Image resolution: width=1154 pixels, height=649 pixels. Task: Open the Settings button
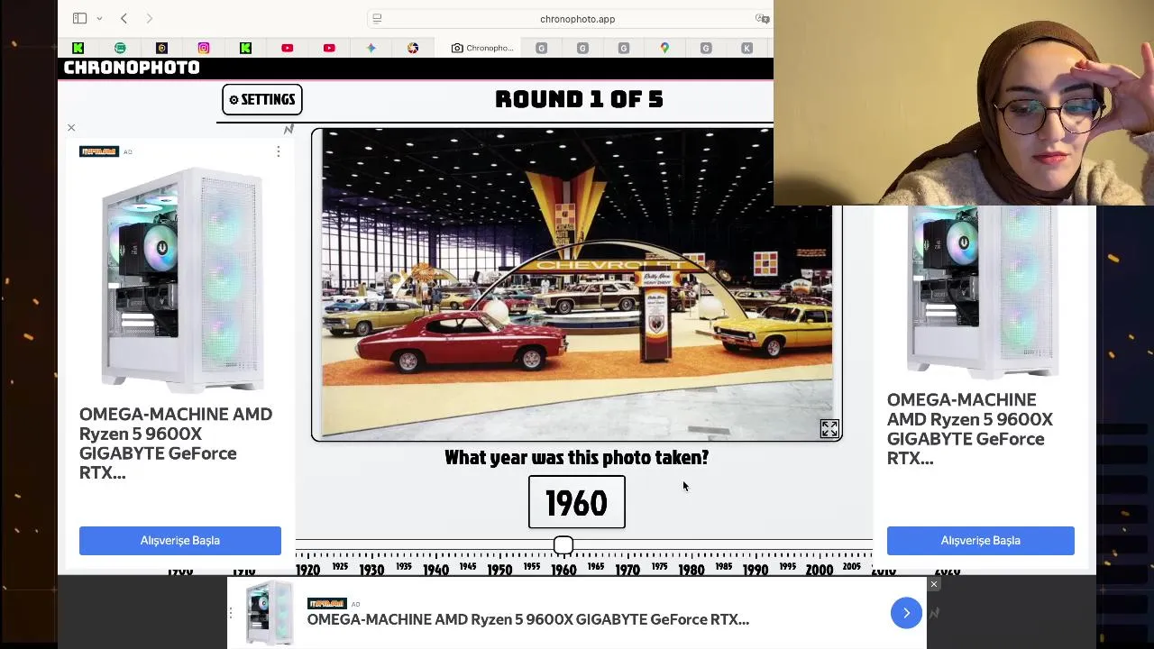261,99
